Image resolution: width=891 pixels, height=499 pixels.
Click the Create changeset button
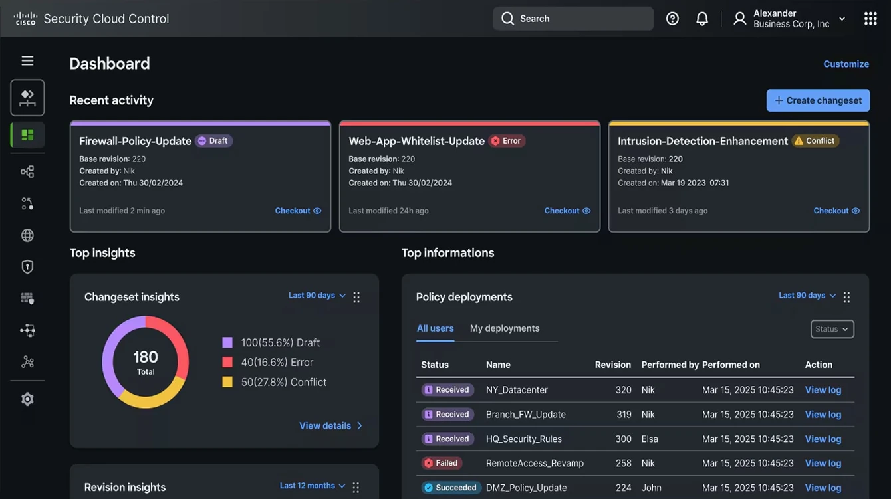818,100
